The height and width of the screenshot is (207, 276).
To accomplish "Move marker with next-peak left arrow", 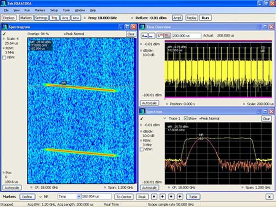I will [x=154, y=196].
